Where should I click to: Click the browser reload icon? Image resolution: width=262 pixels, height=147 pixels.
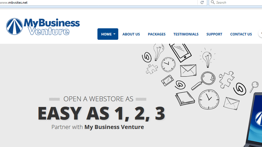[x=202, y=3]
